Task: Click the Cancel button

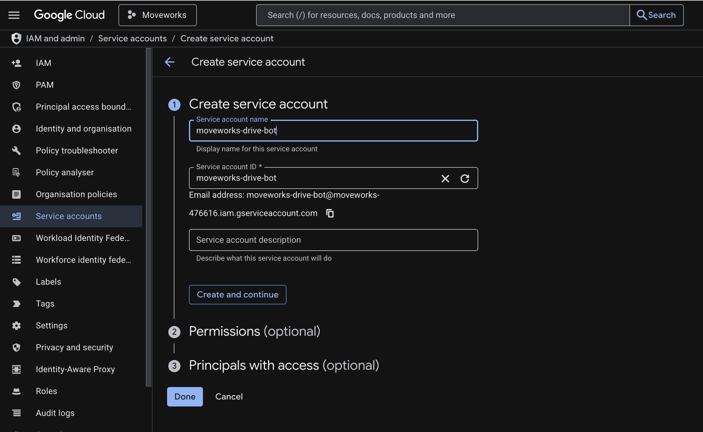Action: coord(229,396)
